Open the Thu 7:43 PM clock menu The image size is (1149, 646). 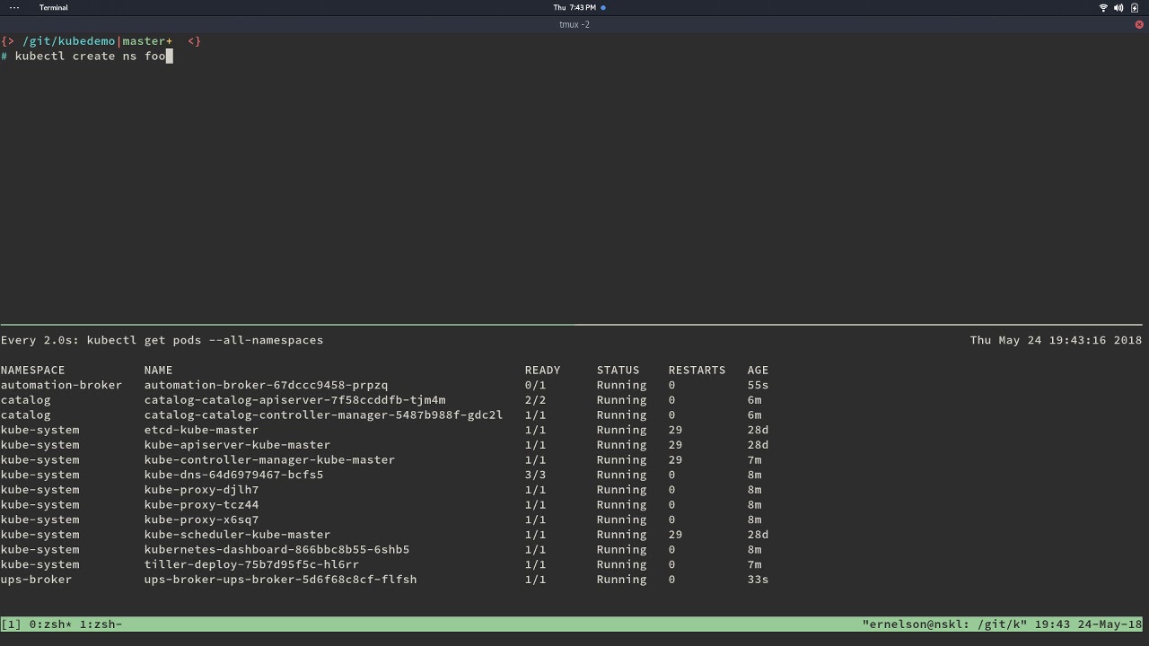(574, 7)
